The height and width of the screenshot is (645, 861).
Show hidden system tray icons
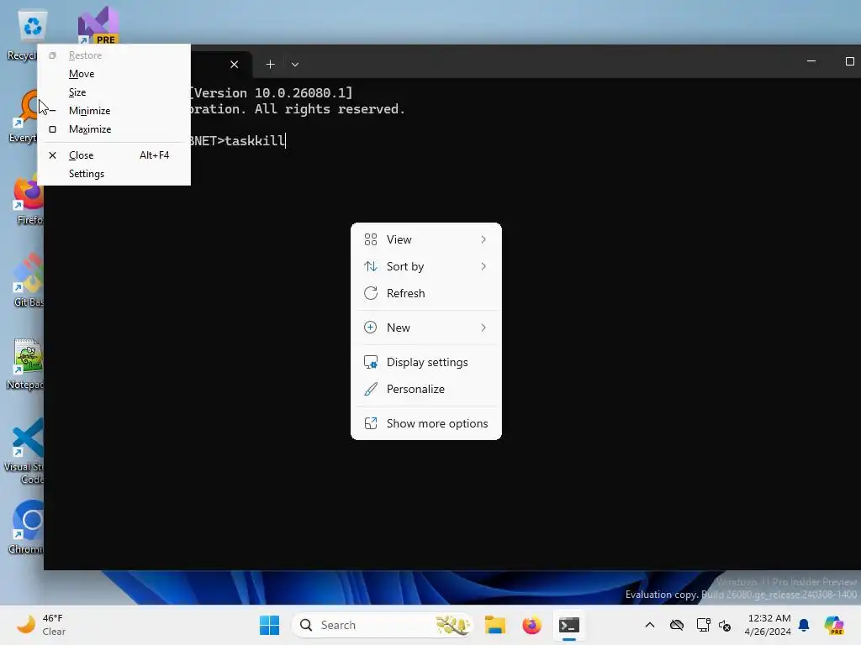click(650, 625)
